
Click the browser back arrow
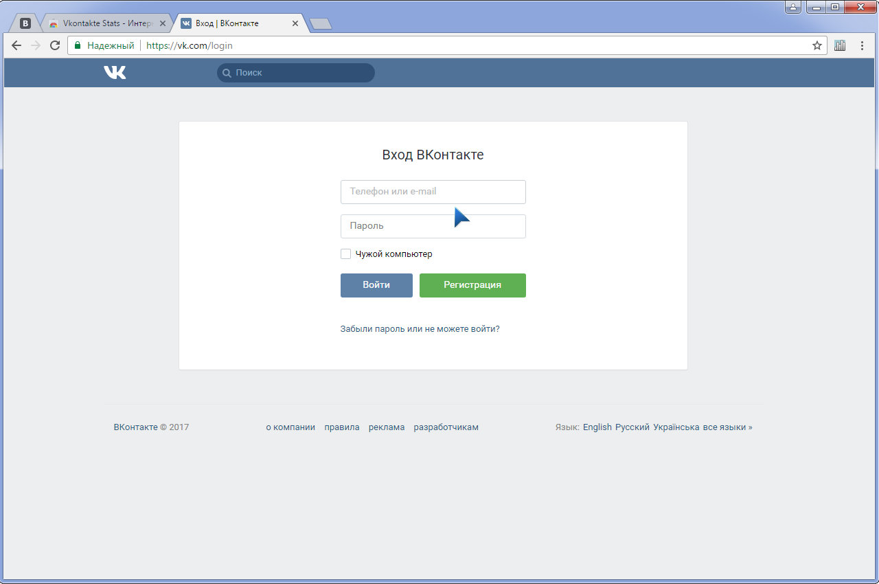click(x=16, y=46)
